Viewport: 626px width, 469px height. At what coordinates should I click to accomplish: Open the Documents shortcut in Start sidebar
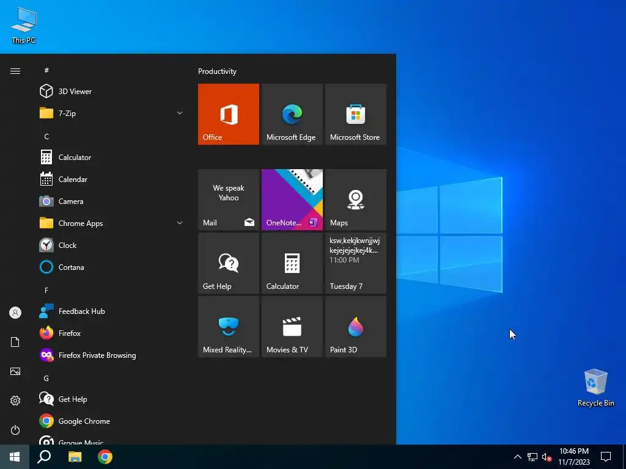pyautogui.click(x=15, y=342)
